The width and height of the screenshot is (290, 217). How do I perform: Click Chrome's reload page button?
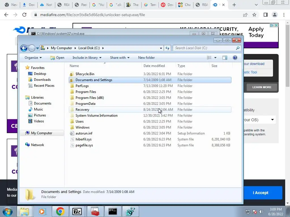coord(24,15)
